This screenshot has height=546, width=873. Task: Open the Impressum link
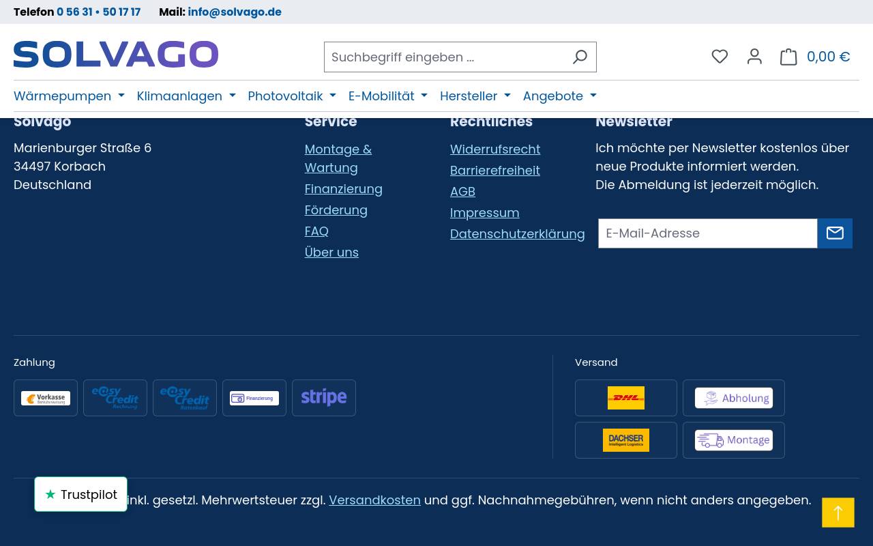[x=484, y=212]
